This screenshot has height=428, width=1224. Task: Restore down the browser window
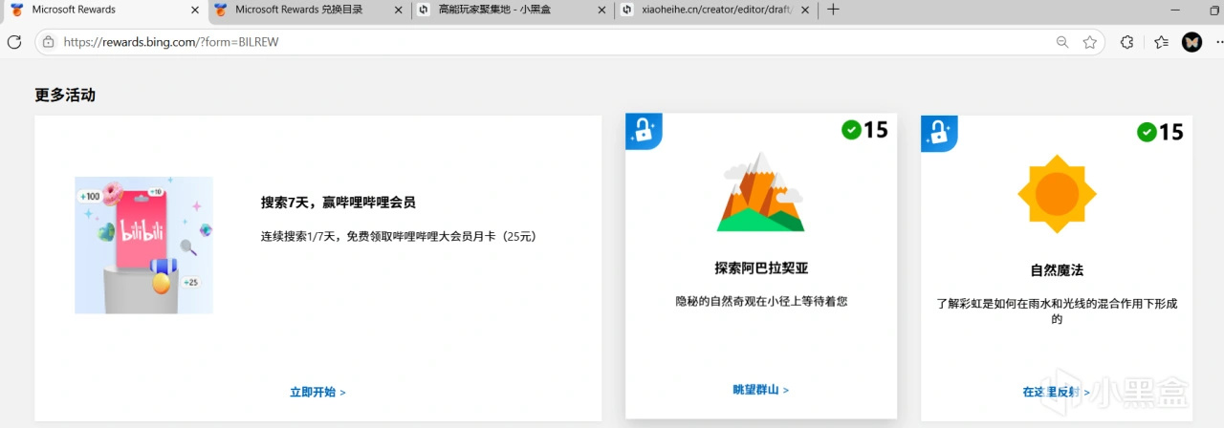[x=1214, y=10]
